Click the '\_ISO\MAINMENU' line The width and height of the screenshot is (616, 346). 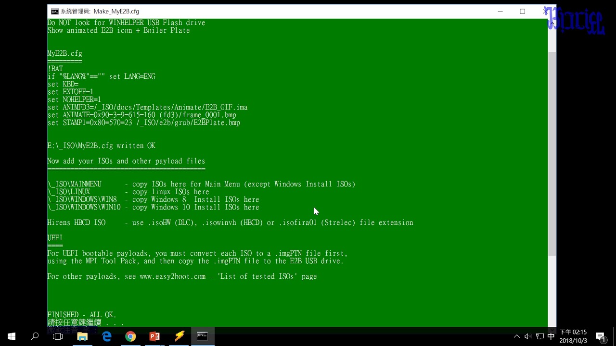(201, 184)
